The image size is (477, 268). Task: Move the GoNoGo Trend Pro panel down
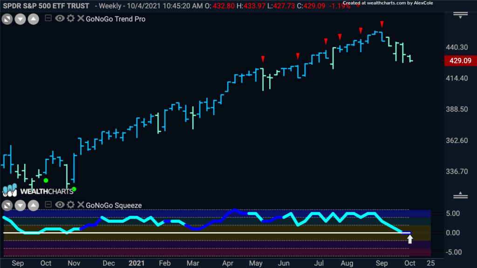(20, 20)
